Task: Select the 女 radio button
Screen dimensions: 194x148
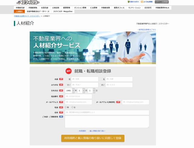Action: (x=72, y=107)
